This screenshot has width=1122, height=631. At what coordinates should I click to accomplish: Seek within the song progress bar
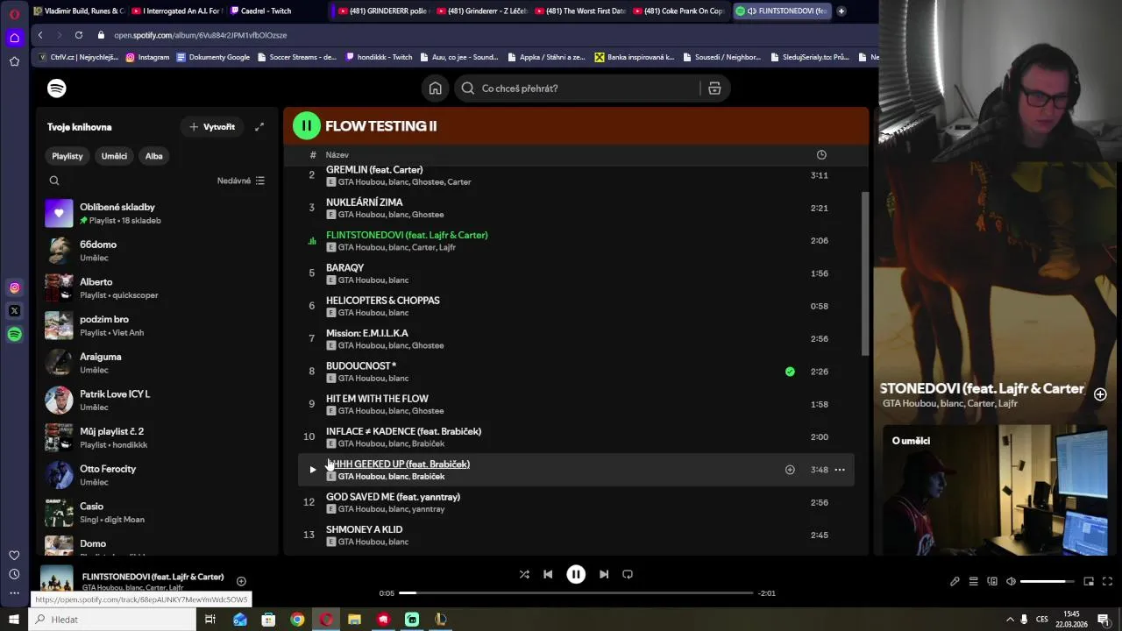coord(576,593)
